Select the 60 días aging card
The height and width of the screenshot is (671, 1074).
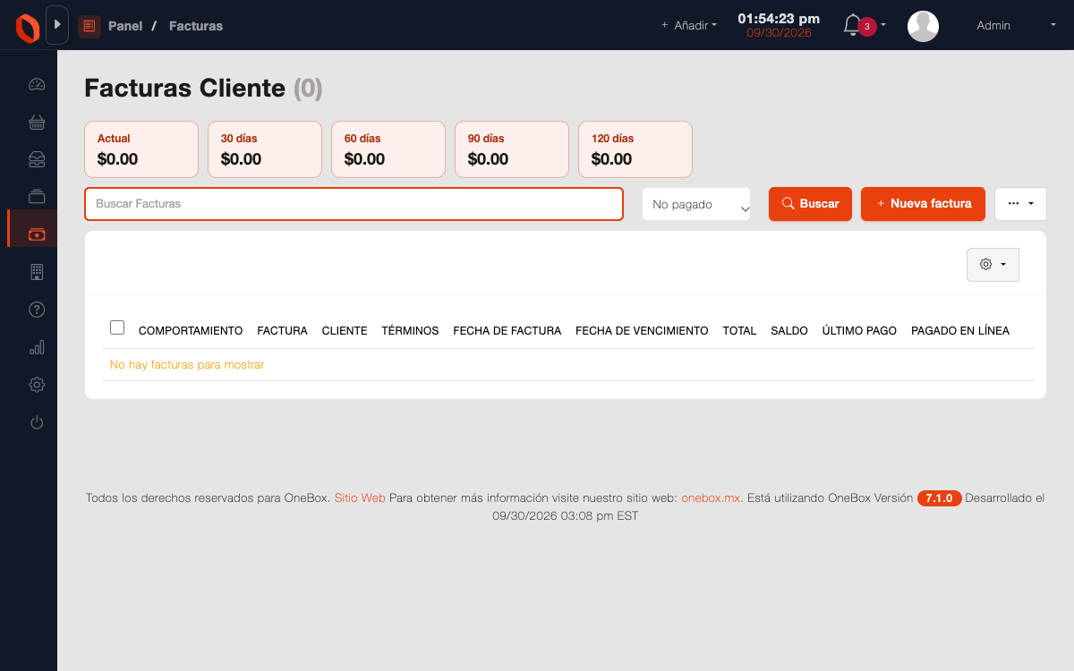(388, 149)
